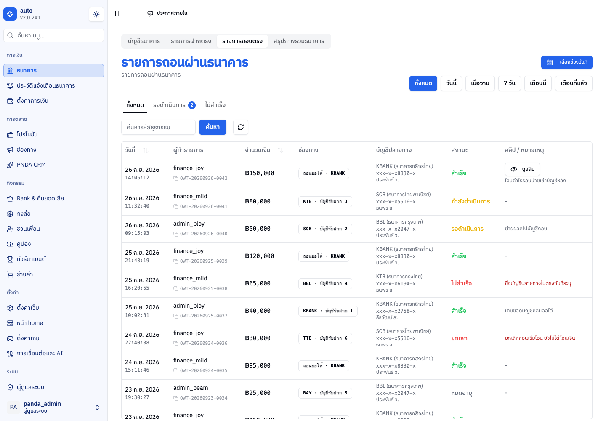This screenshot has width=606, height=421.
Task: Switch to รายการฝากตรง tab
Action: 191,41
